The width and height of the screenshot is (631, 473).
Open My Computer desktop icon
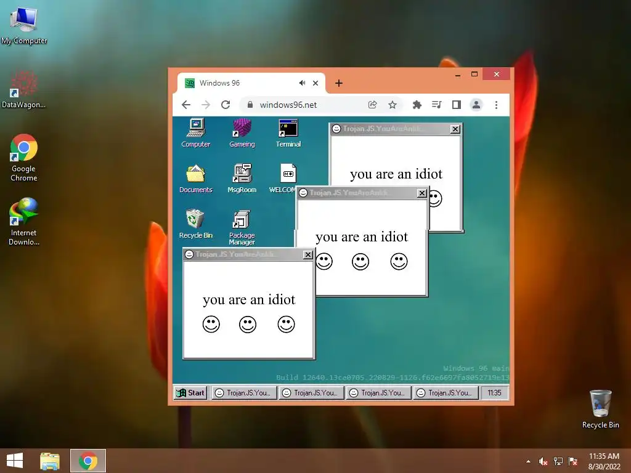point(24,25)
